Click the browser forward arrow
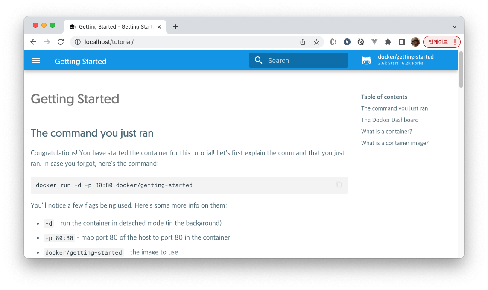The height and width of the screenshot is (290, 488). pos(47,42)
